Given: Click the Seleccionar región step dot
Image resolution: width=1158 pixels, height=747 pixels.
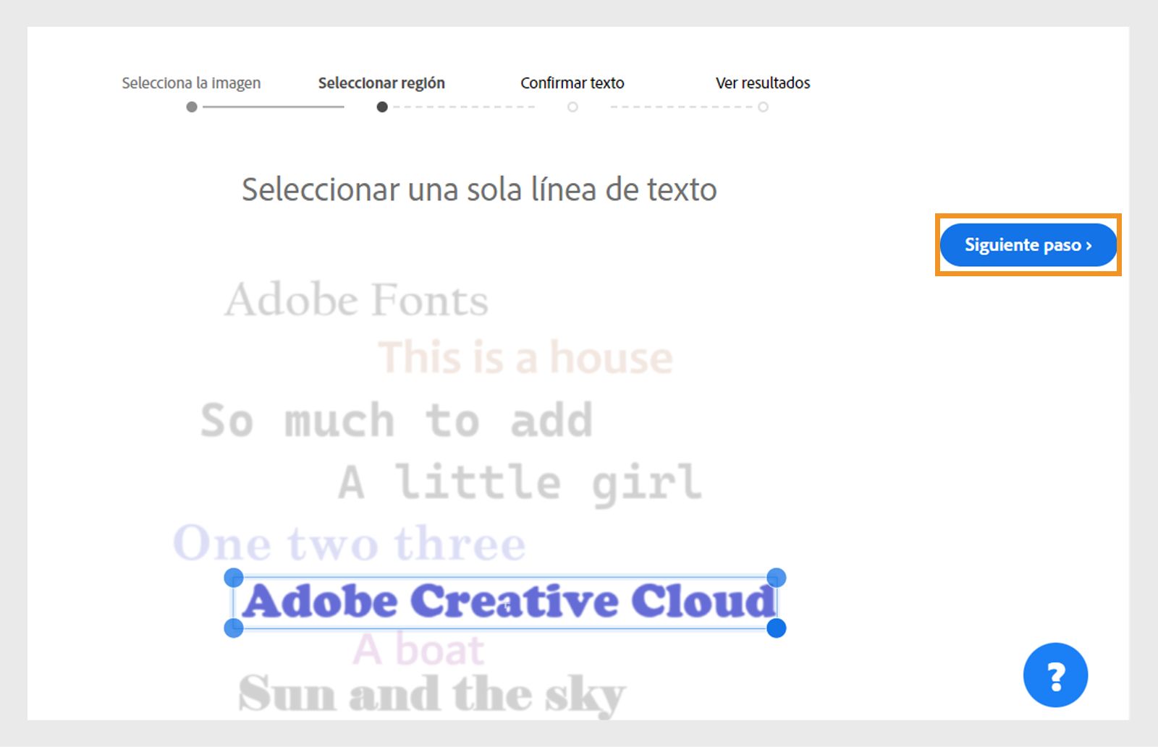Looking at the screenshot, I should [x=382, y=107].
